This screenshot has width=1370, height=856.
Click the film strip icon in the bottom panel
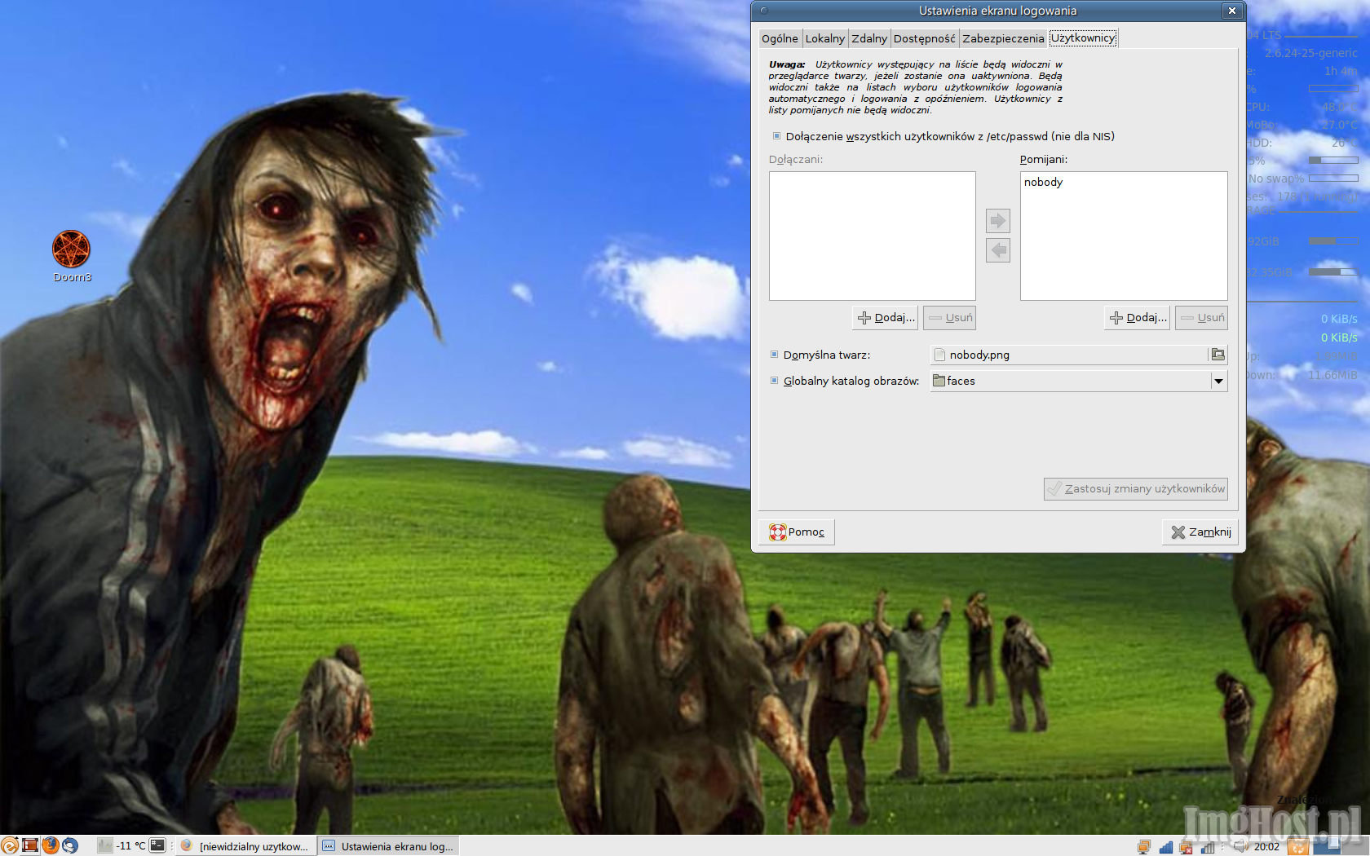pos(30,845)
